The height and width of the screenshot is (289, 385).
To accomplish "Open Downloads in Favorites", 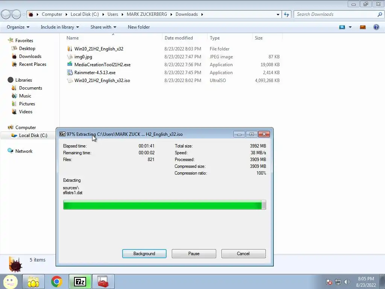I will click(30, 56).
